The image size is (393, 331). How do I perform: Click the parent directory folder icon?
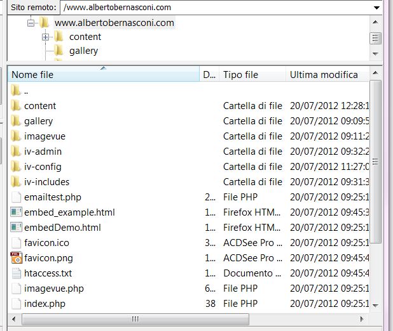point(15,90)
